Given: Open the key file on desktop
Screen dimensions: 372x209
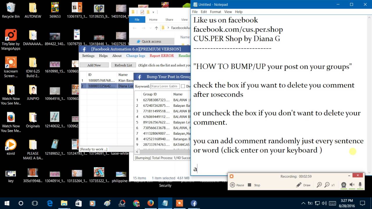Looking at the screenshot, I should pos(11,176).
